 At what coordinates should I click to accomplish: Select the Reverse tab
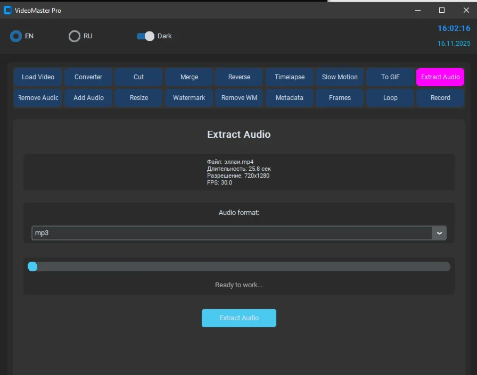[239, 77]
